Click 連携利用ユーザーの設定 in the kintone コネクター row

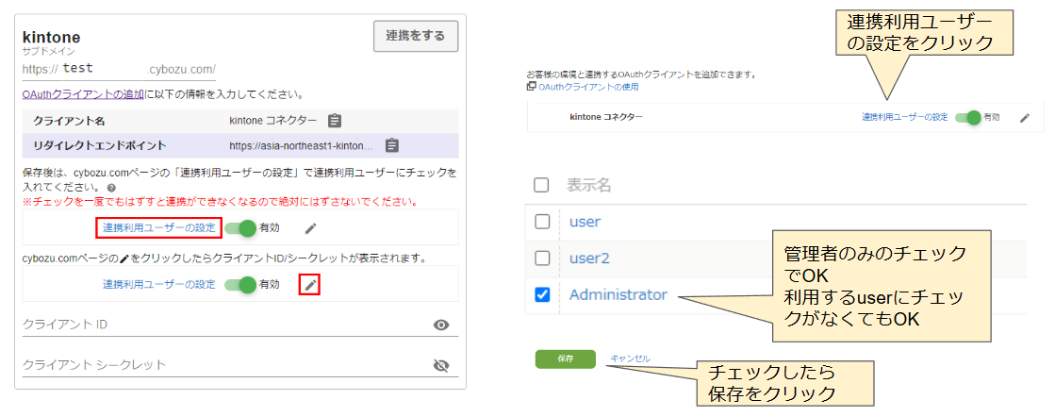tap(905, 117)
